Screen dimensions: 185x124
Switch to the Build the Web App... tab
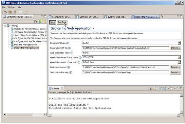[x=117, y=17]
